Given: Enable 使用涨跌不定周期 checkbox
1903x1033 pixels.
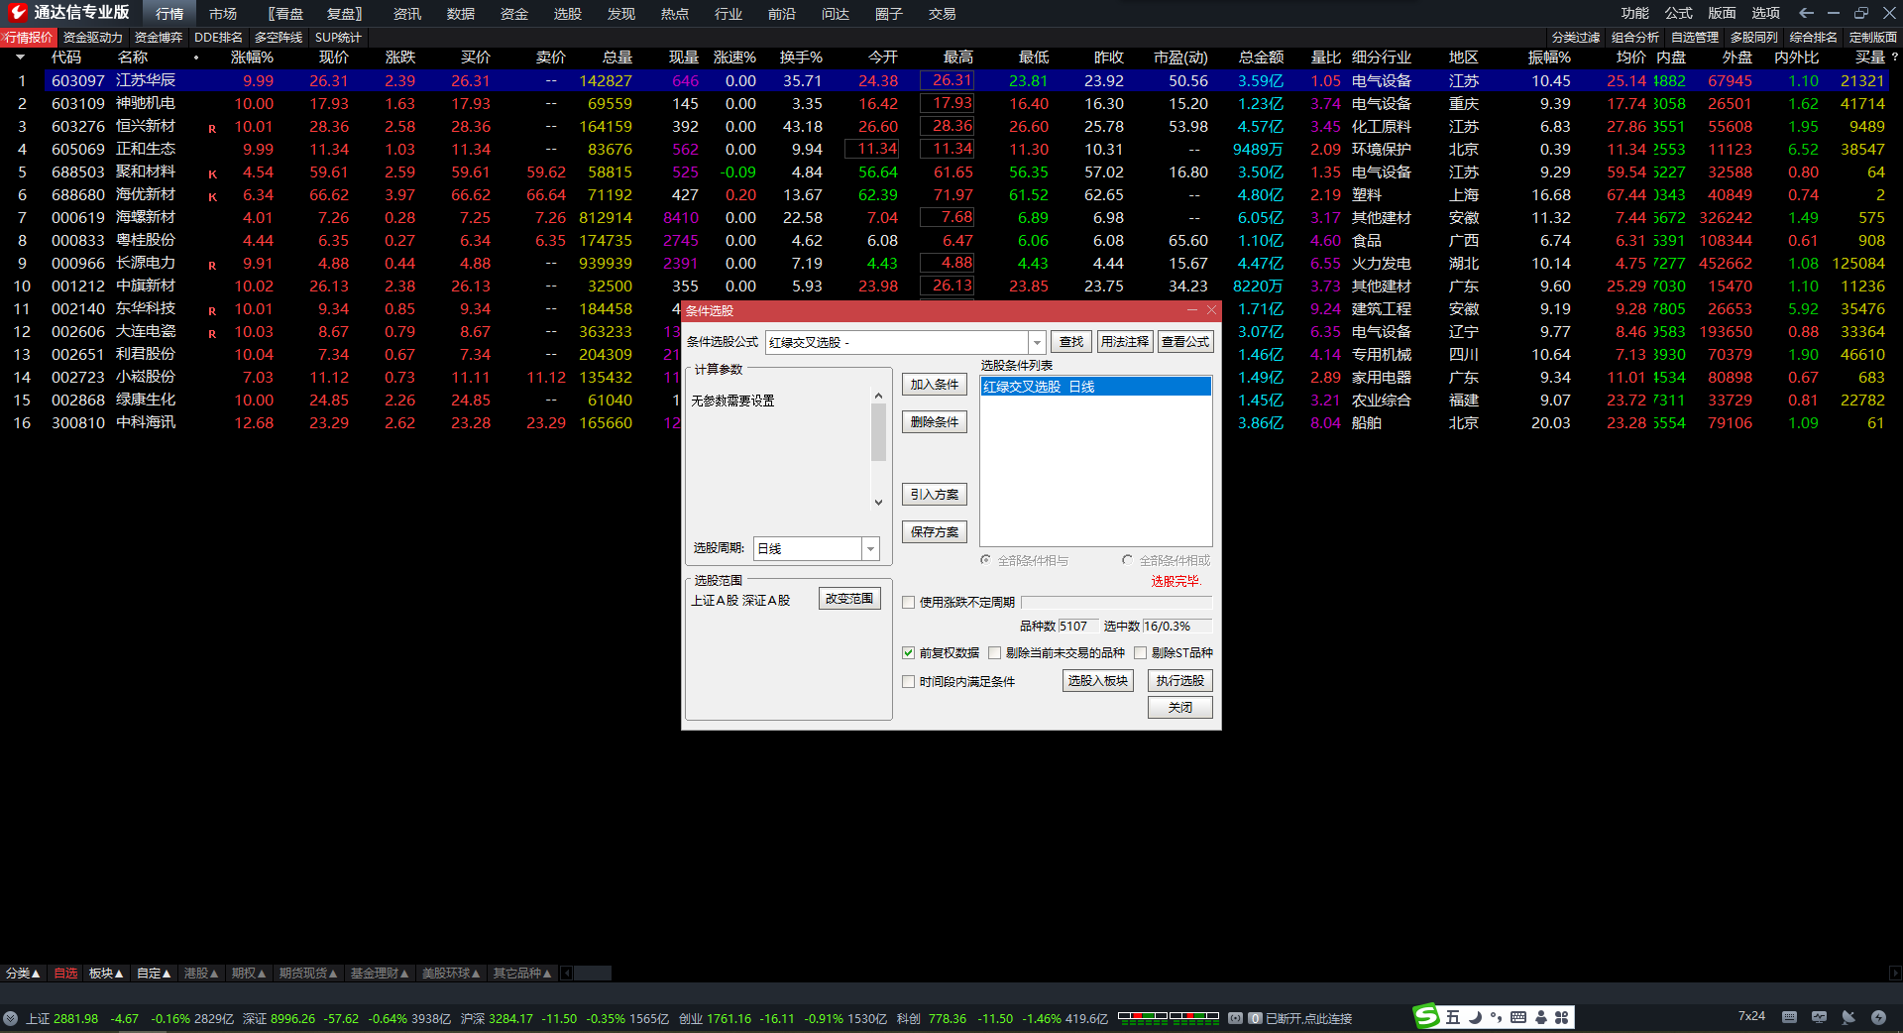Looking at the screenshot, I should point(908,602).
